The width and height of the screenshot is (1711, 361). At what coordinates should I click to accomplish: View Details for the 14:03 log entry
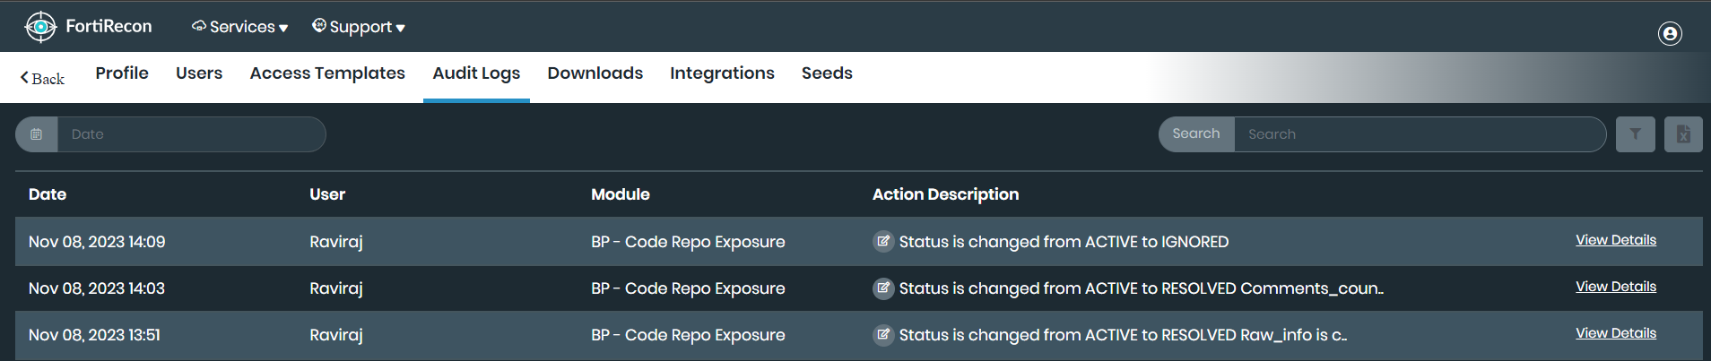pos(1616,287)
